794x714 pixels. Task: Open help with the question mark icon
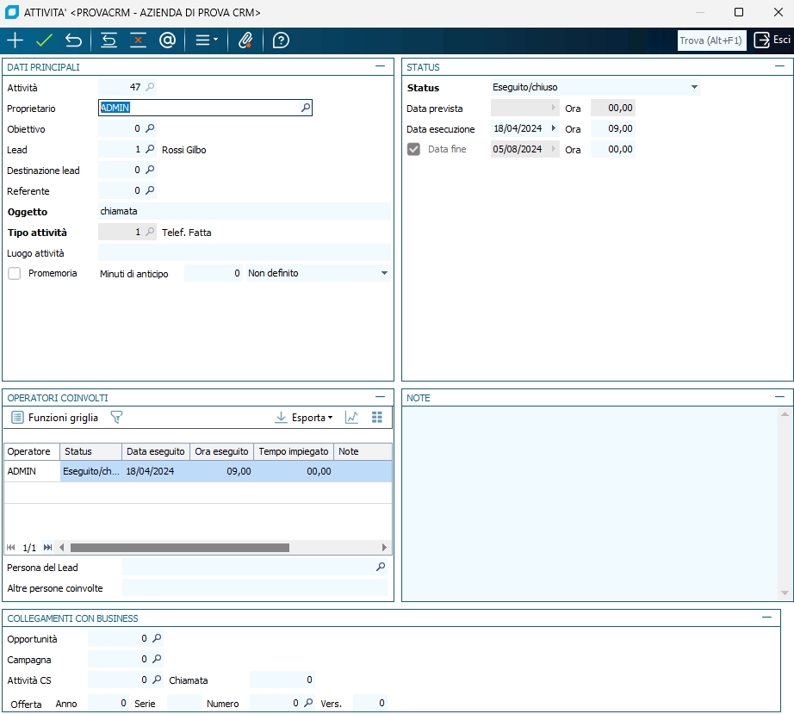[281, 40]
